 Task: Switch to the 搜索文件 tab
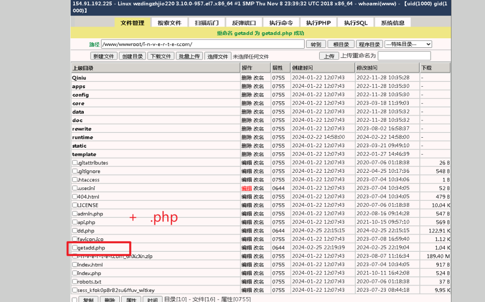170,23
